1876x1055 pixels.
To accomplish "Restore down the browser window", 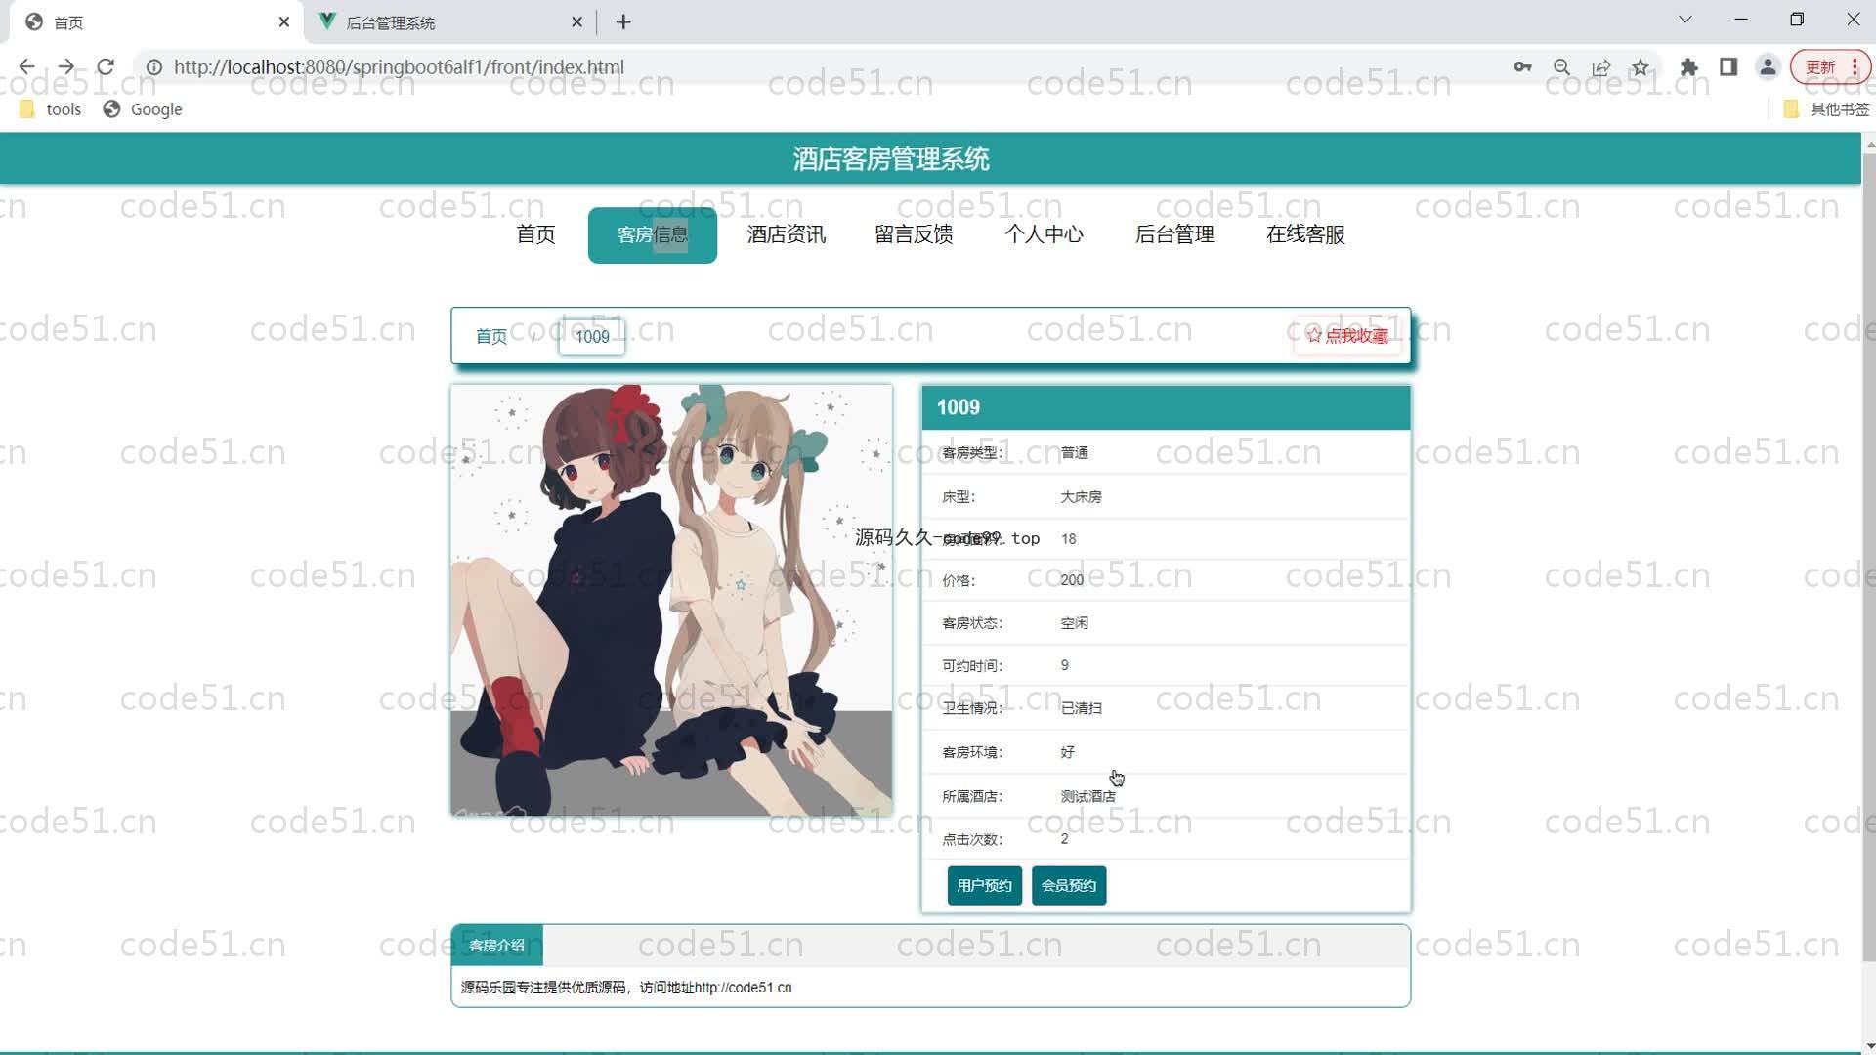I will (1797, 20).
